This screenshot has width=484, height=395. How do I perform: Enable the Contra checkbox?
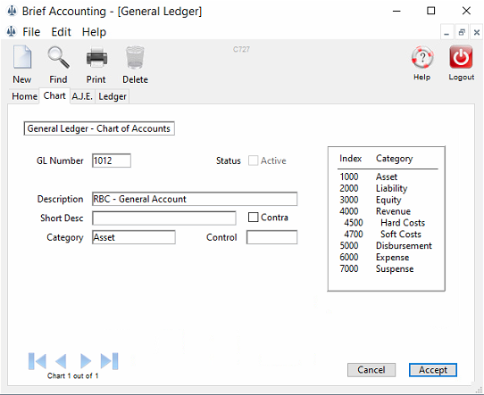(x=253, y=218)
